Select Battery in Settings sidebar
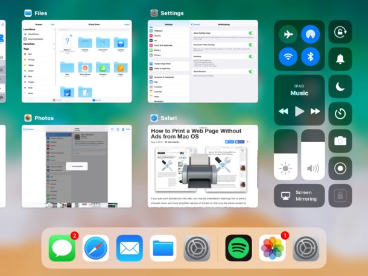This screenshot has height=276, width=368. [169, 50]
